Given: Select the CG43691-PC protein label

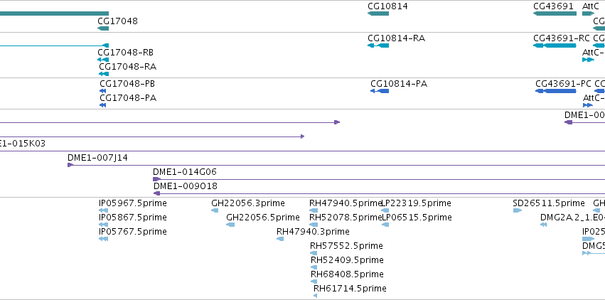Looking at the screenshot, I should (563, 84).
